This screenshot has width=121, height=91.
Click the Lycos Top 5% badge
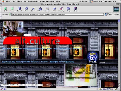(93, 57)
